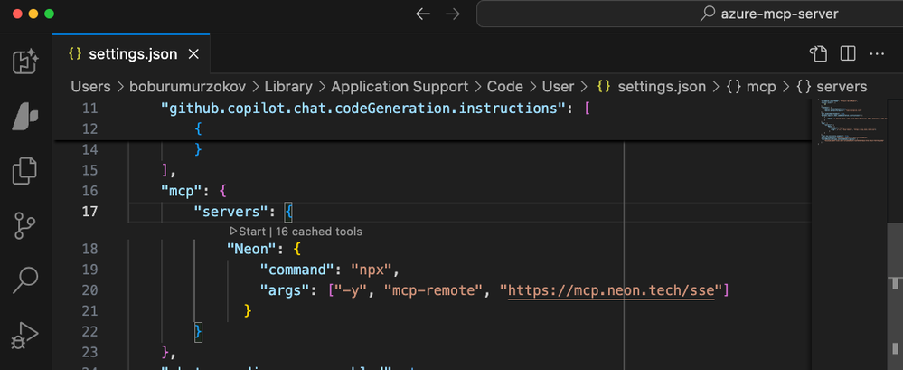Open the Search view

25,281
